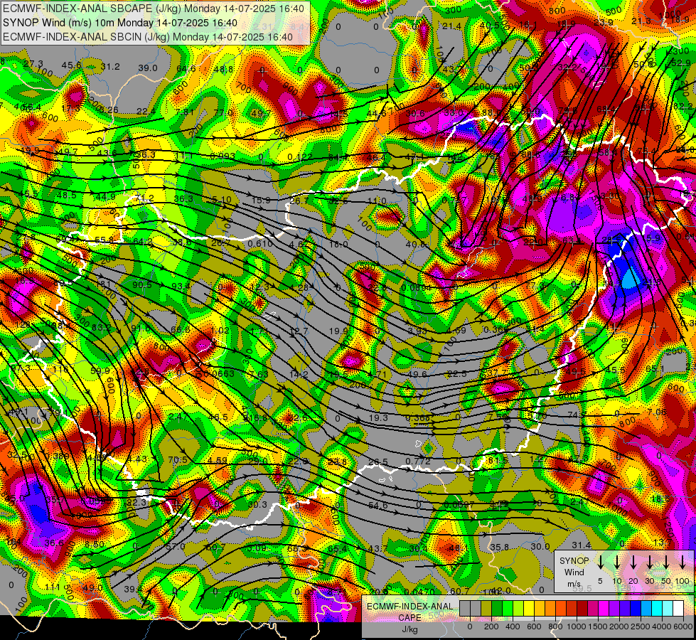Click the map value '0.610'
Viewport: 696px width, 640px height.
260,243
